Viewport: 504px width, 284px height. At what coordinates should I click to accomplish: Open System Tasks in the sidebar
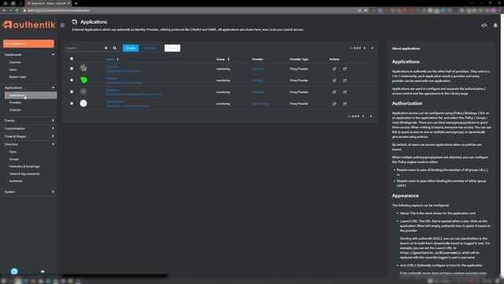(17, 77)
